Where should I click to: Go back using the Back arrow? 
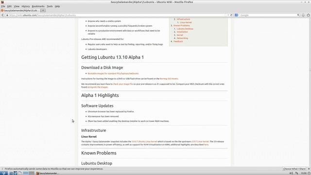click(x=2, y=15)
